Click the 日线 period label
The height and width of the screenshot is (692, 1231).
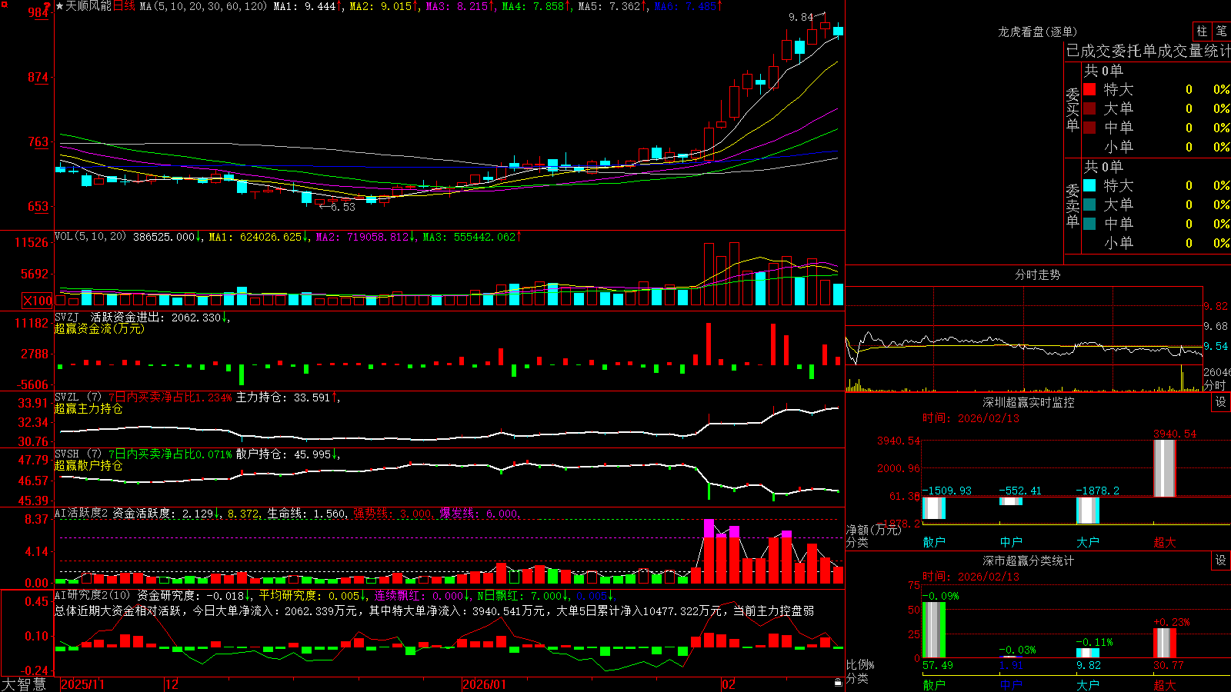pos(124,6)
